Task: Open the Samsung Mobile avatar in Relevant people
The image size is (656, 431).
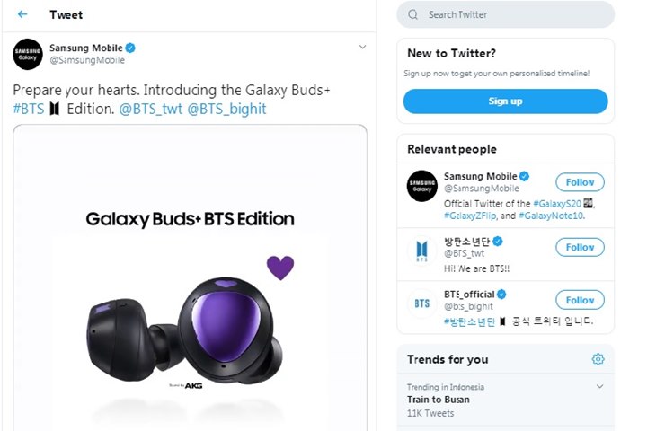Action: click(x=422, y=186)
